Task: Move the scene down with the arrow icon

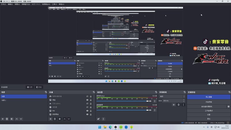Action: point(21,119)
